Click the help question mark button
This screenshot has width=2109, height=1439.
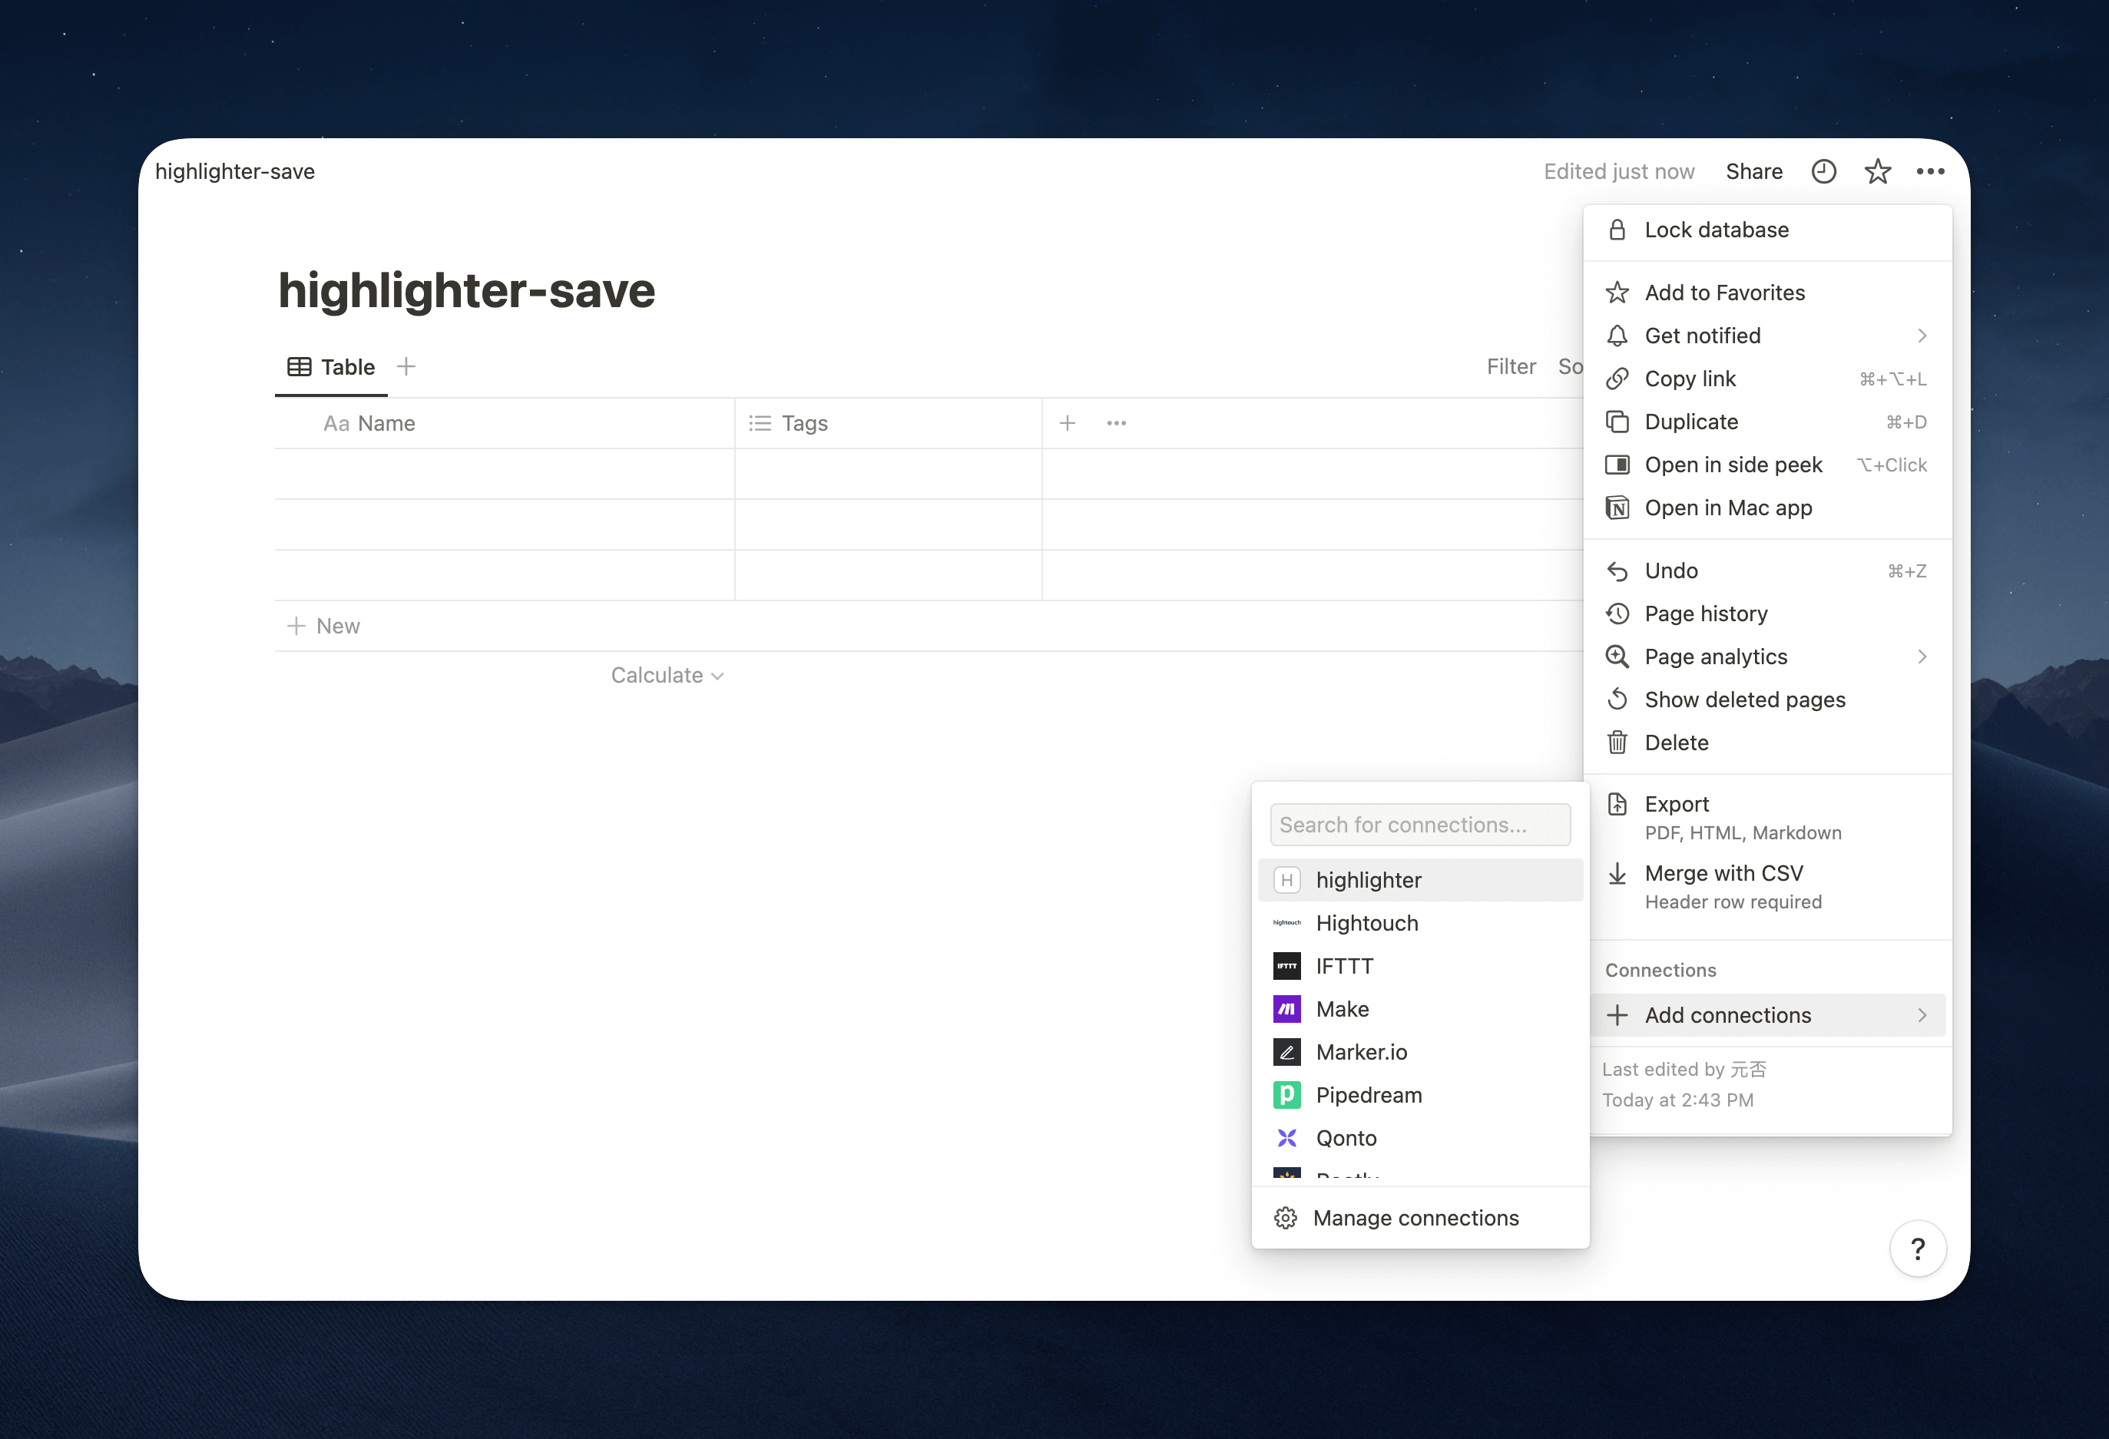coord(1917,1249)
